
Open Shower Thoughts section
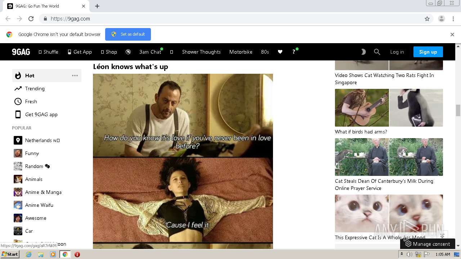pyautogui.click(x=201, y=52)
